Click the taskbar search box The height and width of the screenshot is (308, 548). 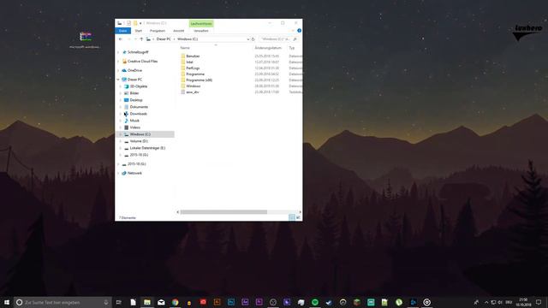pos(63,302)
